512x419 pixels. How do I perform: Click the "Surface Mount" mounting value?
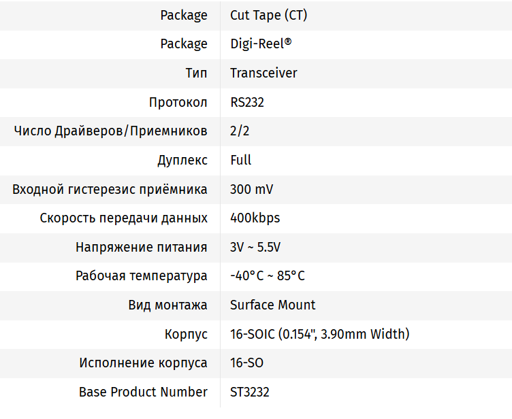[x=272, y=305]
